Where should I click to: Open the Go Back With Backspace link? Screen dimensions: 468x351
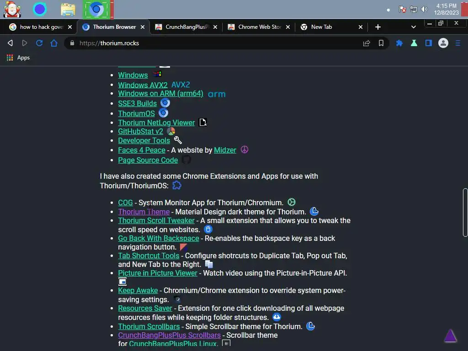click(159, 239)
